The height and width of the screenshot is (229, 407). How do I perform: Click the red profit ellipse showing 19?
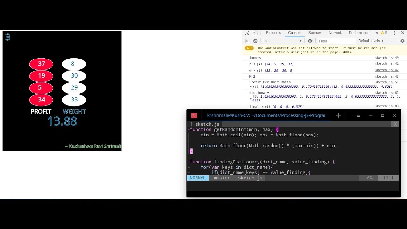41,76
